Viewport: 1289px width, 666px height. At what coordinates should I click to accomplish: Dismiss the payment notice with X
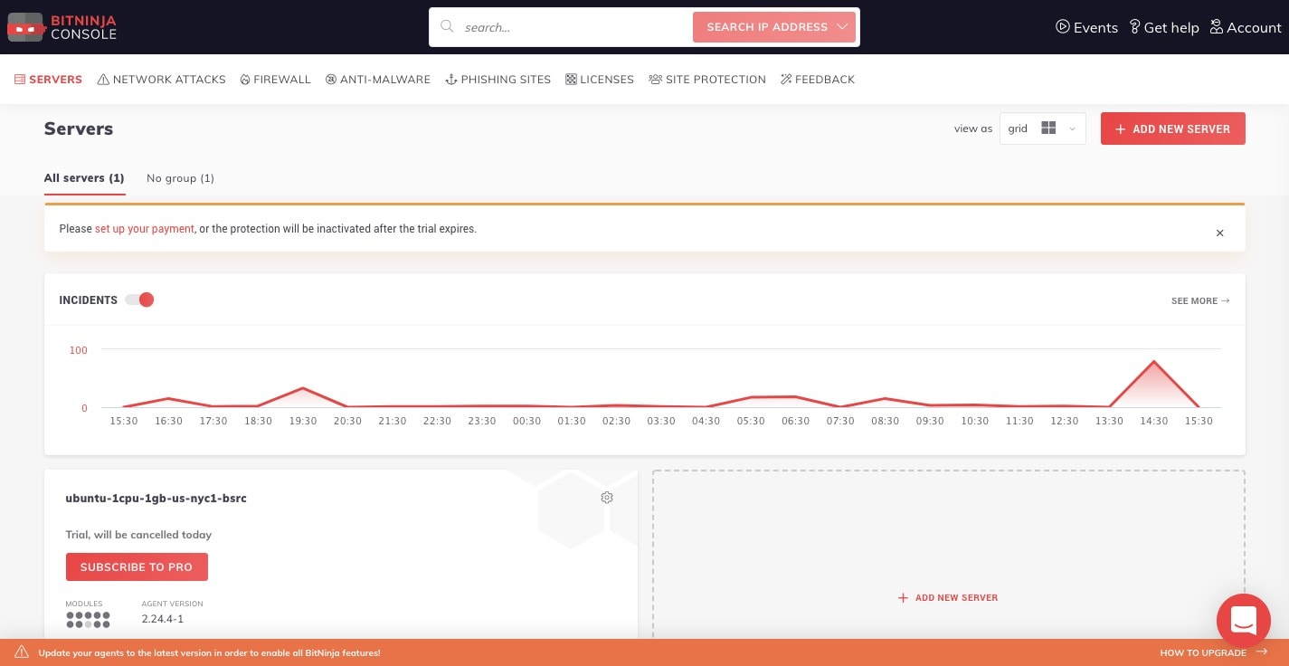click(1219, 233)
